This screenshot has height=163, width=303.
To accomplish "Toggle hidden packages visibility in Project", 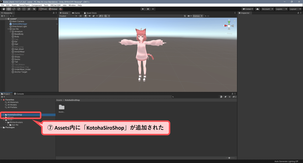I will click(x=235, y=97).
